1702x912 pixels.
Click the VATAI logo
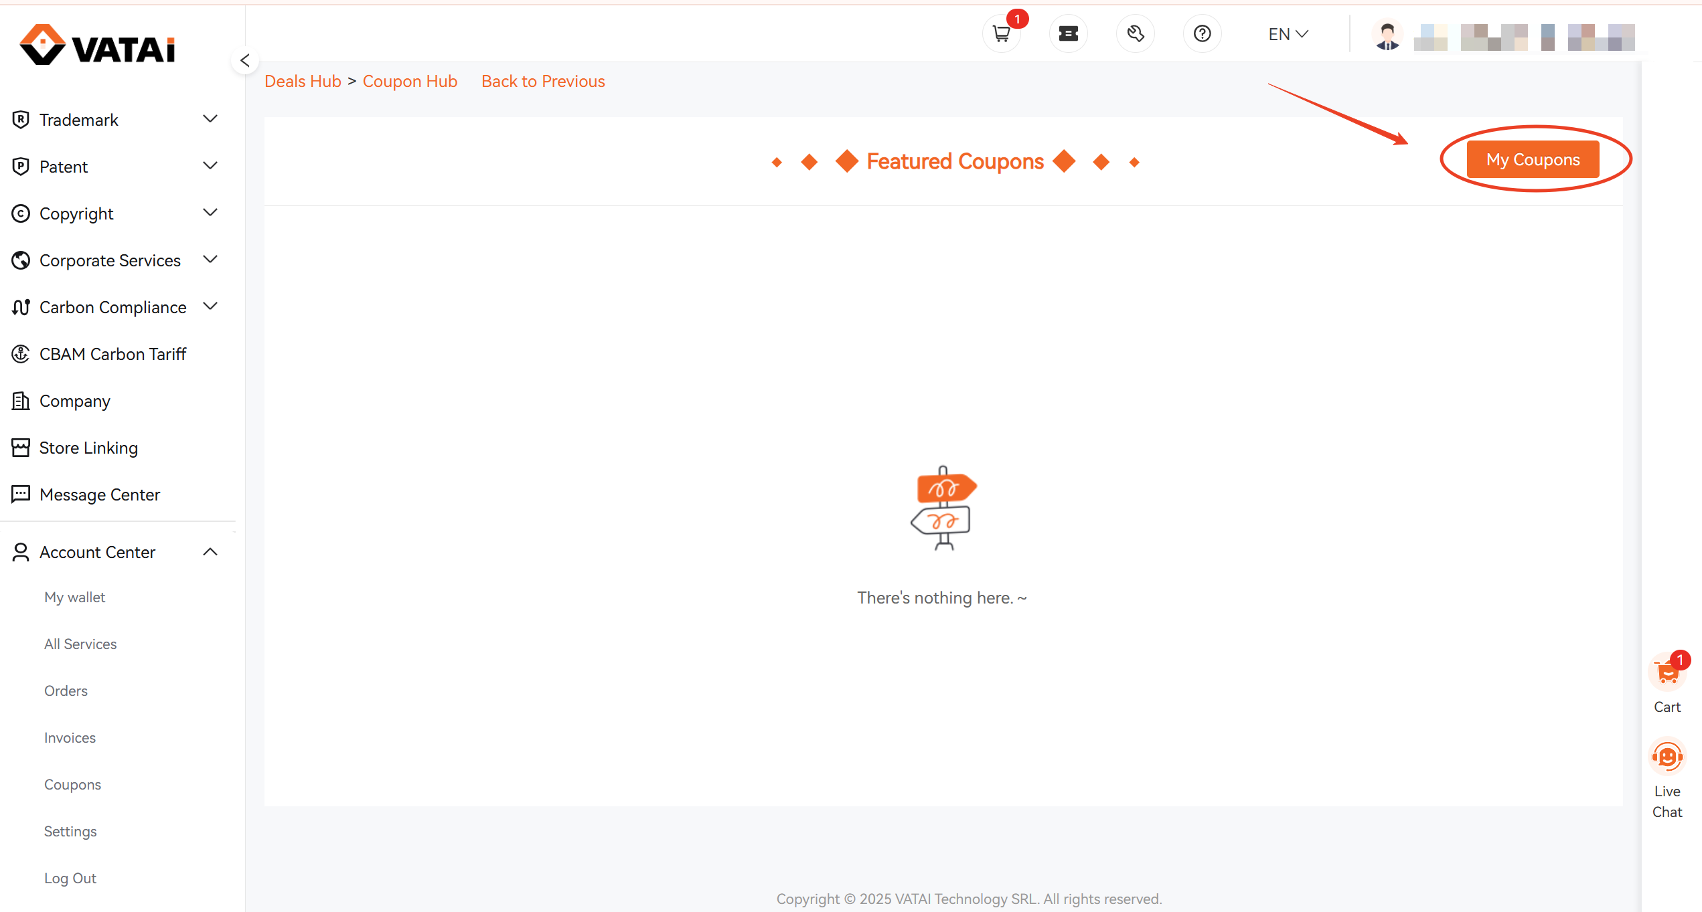tap(98, 45)
